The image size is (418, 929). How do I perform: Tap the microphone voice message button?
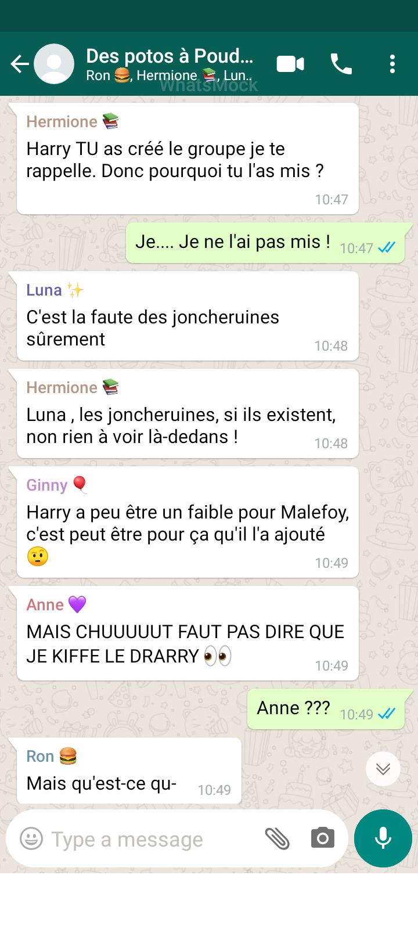pos(383,838)
